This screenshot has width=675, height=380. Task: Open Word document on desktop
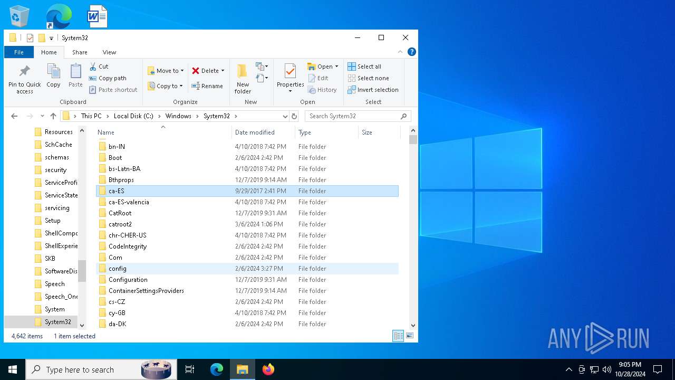coord(97,16)
